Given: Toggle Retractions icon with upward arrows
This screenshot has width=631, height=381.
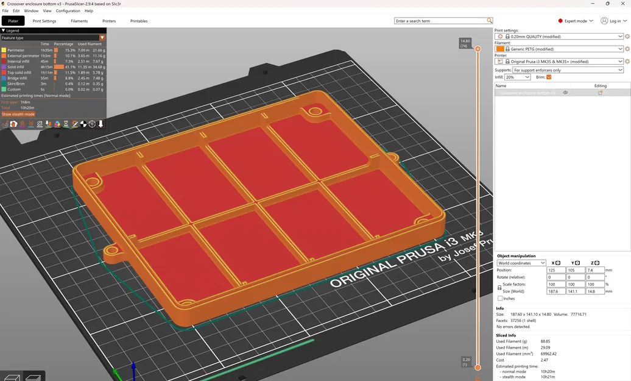Looking at the screenshot, I should (23, 124).
